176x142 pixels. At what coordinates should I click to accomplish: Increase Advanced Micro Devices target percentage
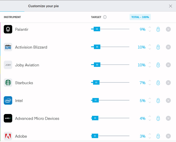tap(150, 116)
